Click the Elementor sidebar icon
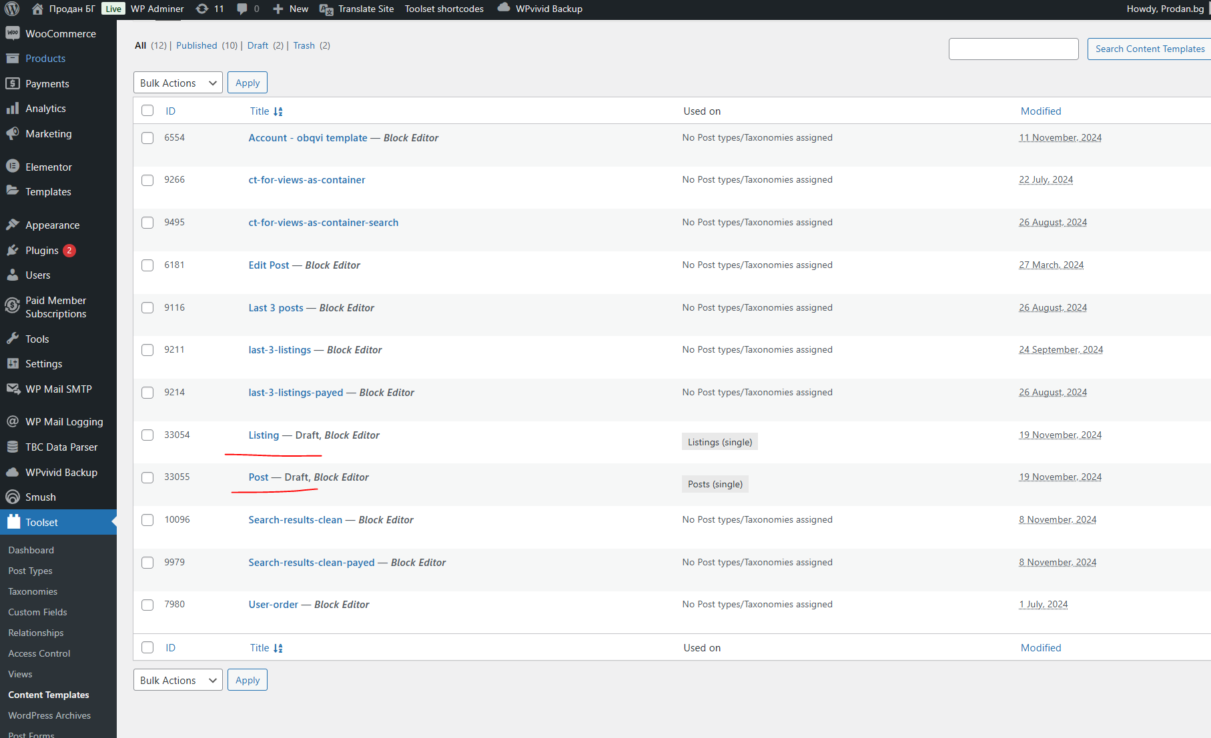The width and height of the screenshot is (1211, 738). [13, 167]
